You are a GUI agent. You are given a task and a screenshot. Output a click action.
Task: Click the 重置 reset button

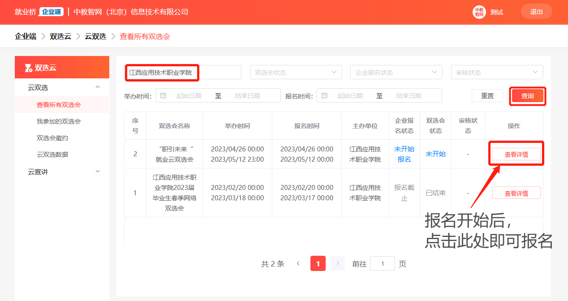click(487, 95)
